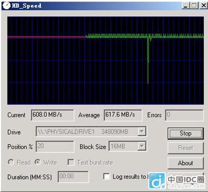The image size is (208, 192).
Task: Select the Write radio button
Action: 38,162
